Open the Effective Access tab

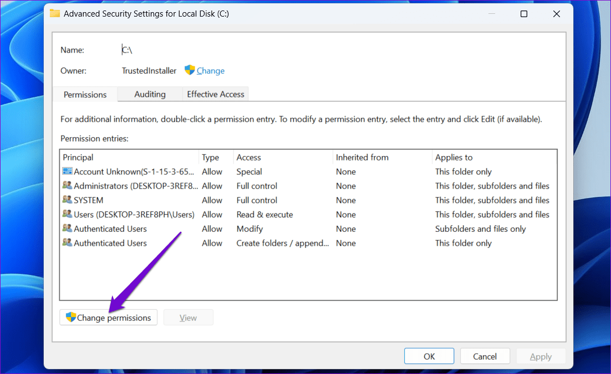click(x=215, y=94)
